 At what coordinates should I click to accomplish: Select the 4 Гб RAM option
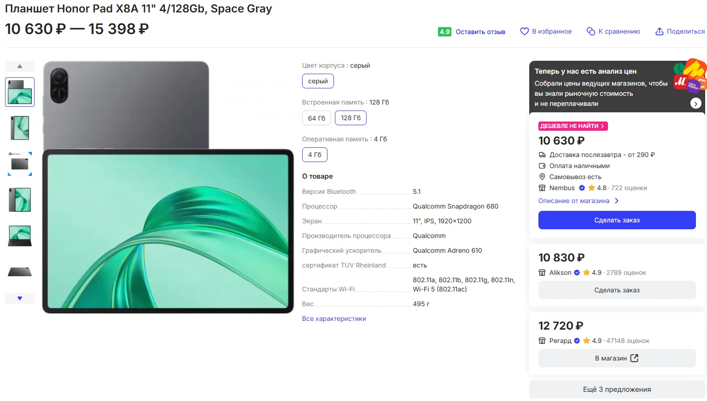[315, 155]
